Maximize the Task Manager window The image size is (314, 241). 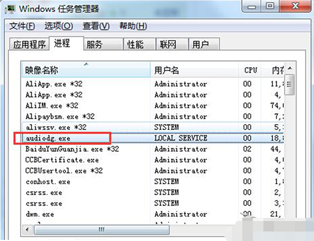click(270, 7)
